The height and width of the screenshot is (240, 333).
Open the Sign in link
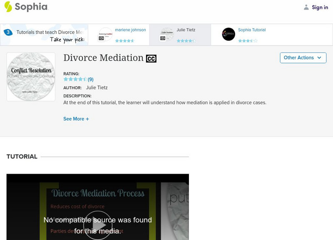320,7
